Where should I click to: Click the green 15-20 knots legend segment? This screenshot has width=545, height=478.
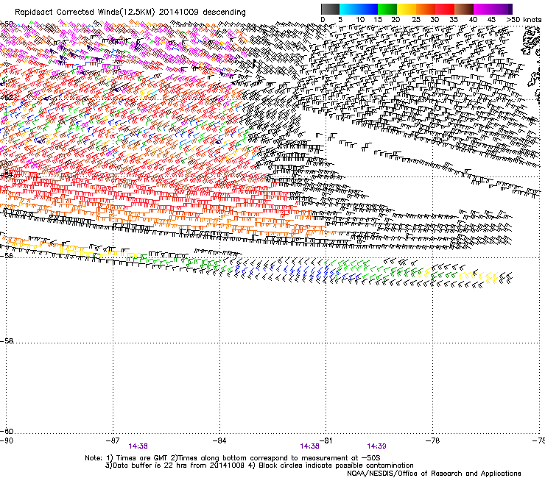pos(387,9)
